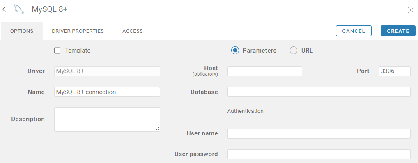Click the Port field showing 3306

tap(395, 71)
